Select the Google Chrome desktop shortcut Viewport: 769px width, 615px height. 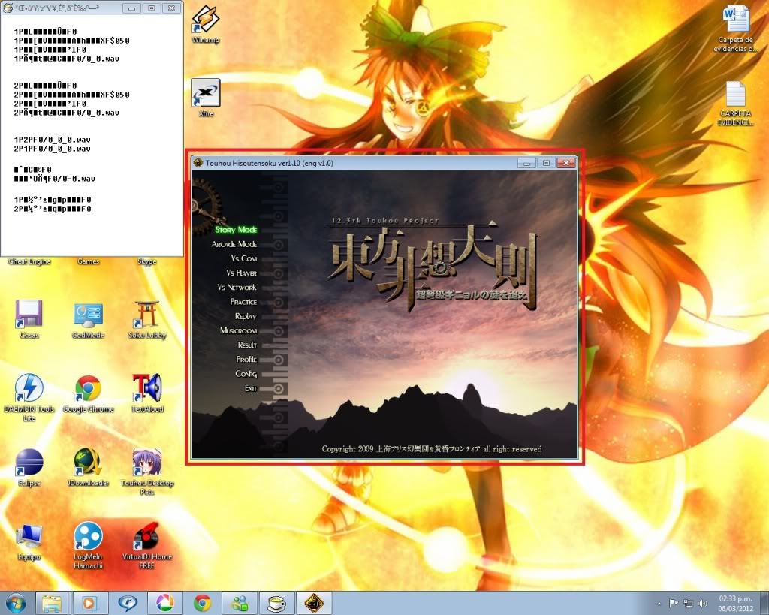tap(89, 393)
